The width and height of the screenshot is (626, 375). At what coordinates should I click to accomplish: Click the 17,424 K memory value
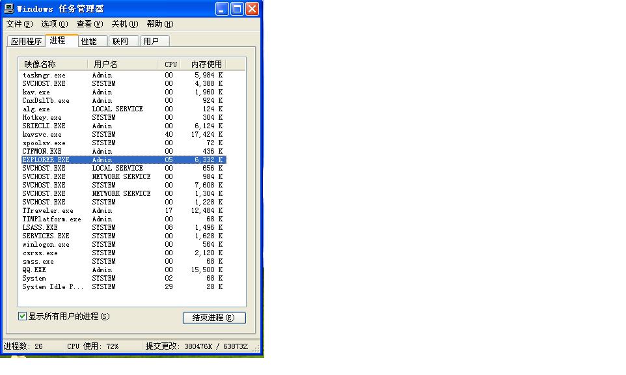[x=207, y=135]
